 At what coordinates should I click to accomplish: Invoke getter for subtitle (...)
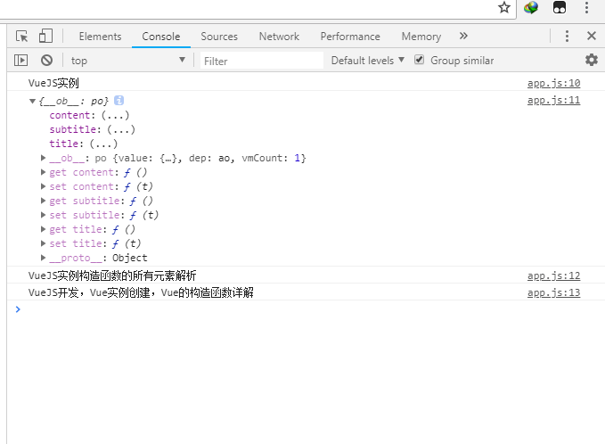tap(121, 129)
